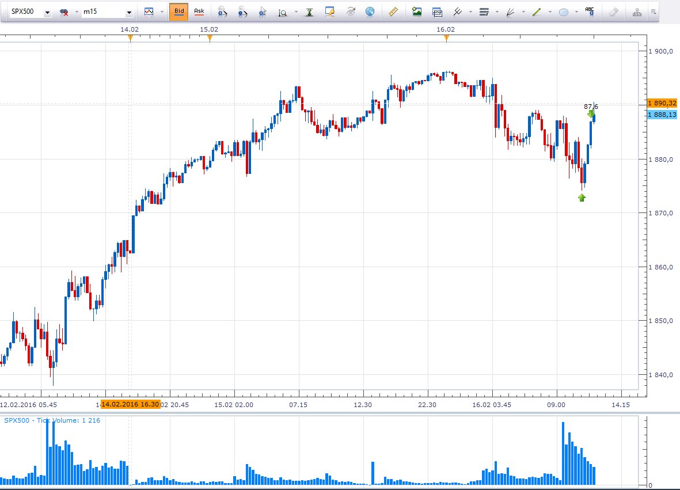Click the 1 870,0 price axis label

[661, 213]
